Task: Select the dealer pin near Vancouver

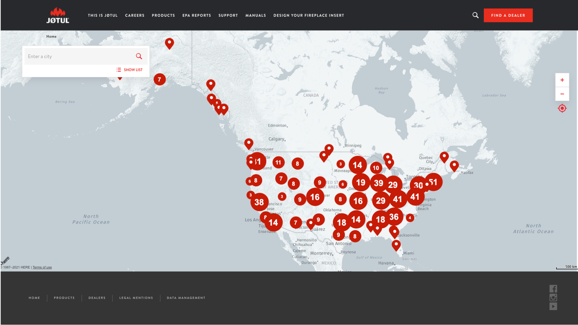Action: click(249, 144)
